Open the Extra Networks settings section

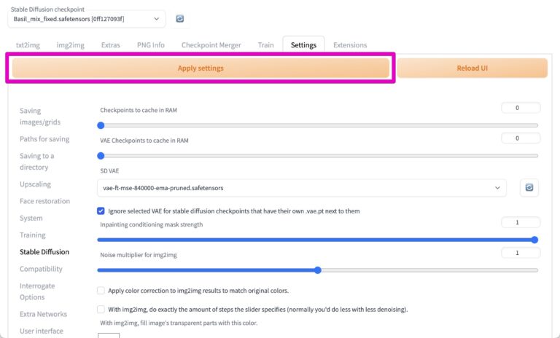43,314
